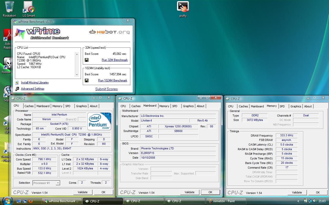Click the Adobe Reader desktop shortcut

tap(8, 35)
